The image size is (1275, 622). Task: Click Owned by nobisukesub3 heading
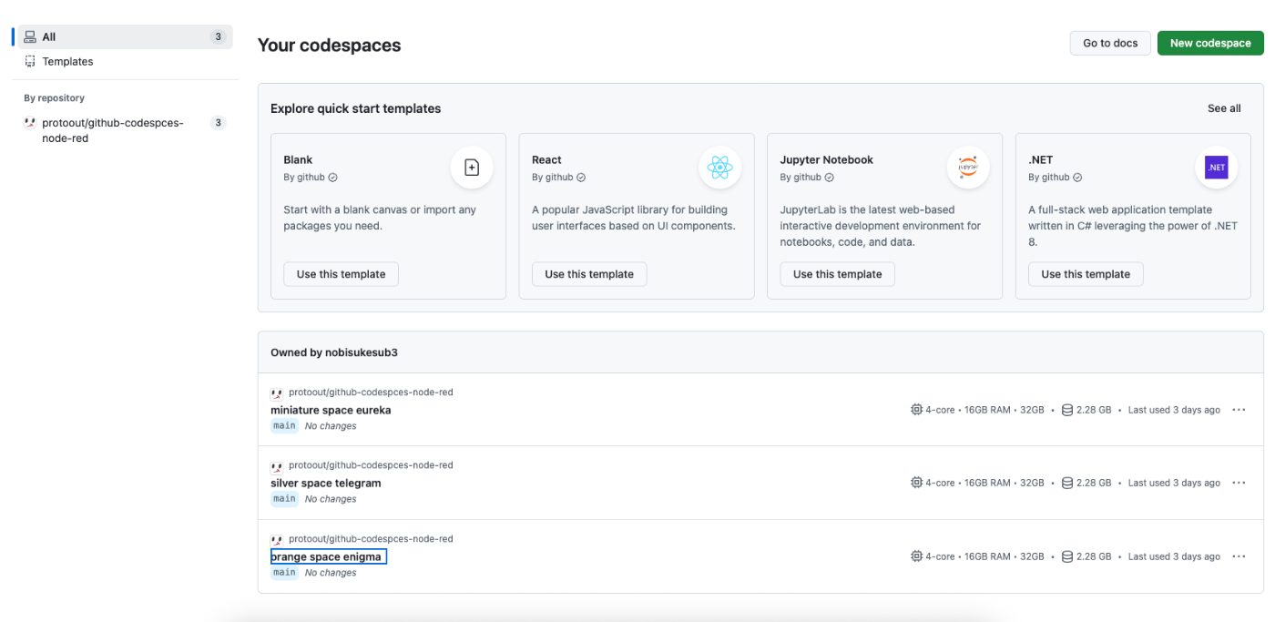tap(334, 352)
